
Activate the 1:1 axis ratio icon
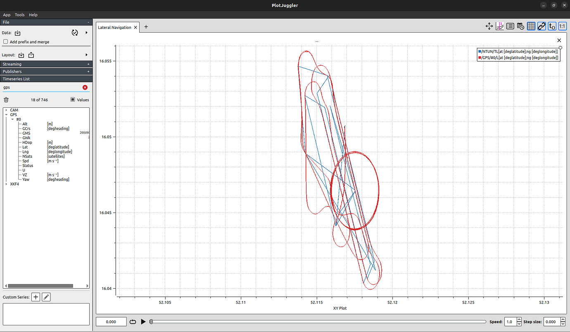point(562,26)
